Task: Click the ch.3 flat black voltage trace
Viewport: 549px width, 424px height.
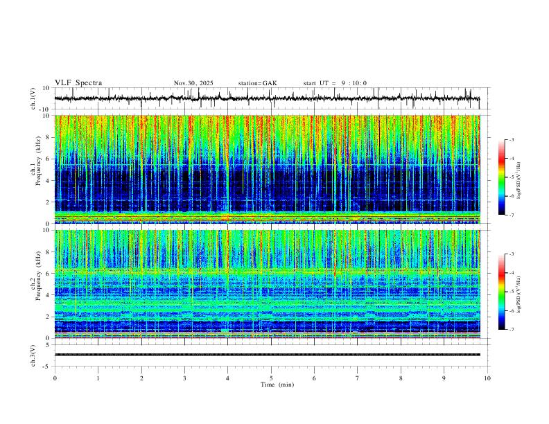Action: (x=268, y=355)
